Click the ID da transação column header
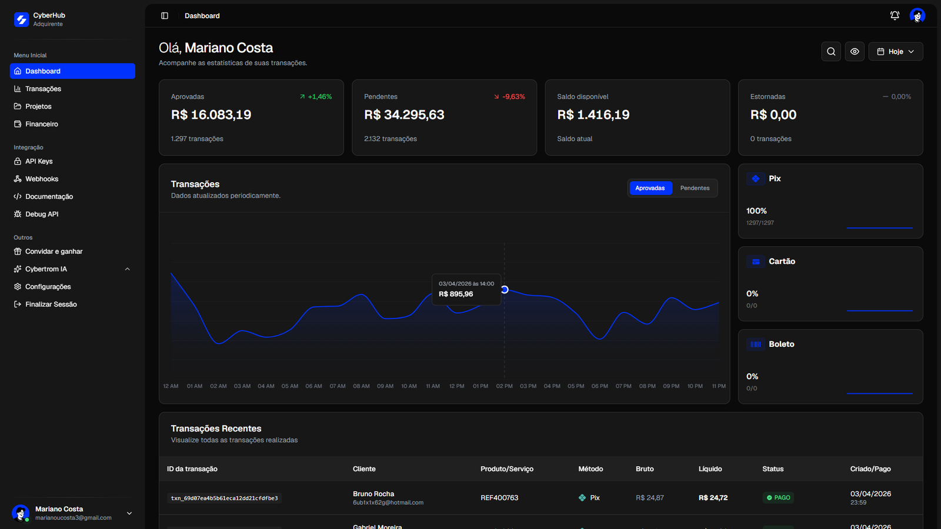This screenshot has height=529, width=941. click(x=192, y=469)
